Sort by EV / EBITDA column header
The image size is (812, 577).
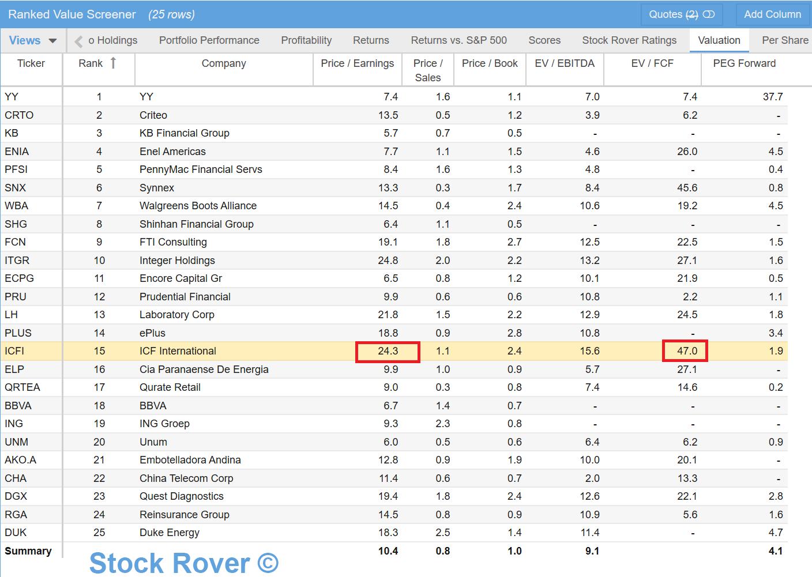click(x=565, y=63)
